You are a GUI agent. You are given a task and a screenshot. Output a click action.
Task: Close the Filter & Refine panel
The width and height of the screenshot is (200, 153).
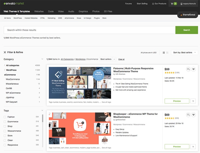coord(5,52)
